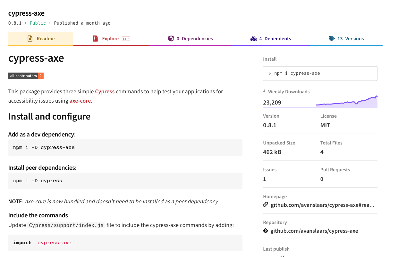Click the Issues count 1
The image size is (406, 257).
(265, 179)
